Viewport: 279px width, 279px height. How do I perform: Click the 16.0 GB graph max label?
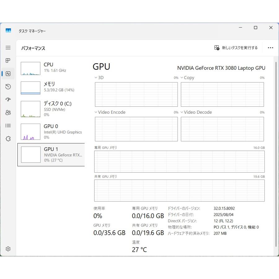tap(259, 148)
